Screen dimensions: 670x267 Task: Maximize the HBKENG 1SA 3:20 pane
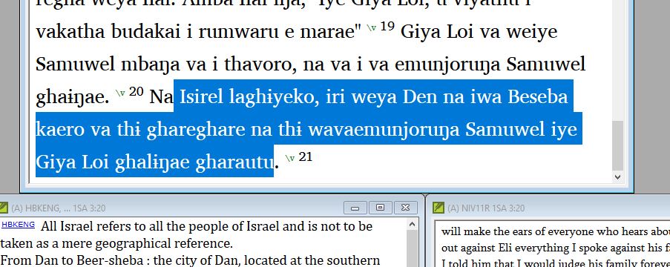(x=380, y=208)
